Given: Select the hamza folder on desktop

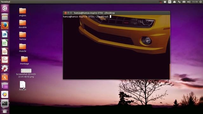Looking at the screenshot, I should tap(23, 36).
